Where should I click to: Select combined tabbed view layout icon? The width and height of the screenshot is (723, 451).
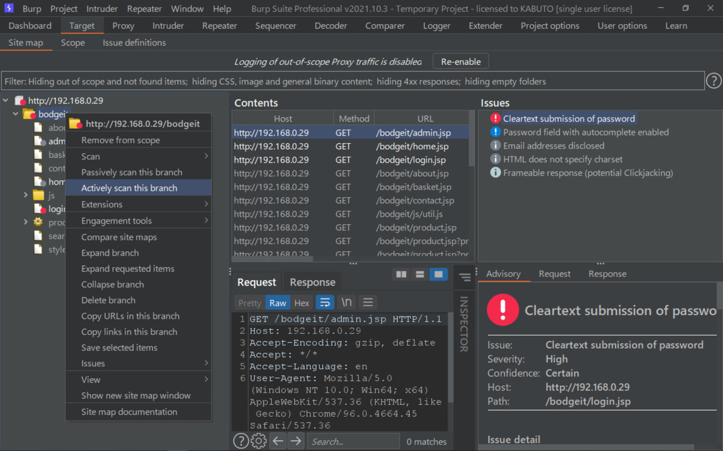[x=439, y=275]
